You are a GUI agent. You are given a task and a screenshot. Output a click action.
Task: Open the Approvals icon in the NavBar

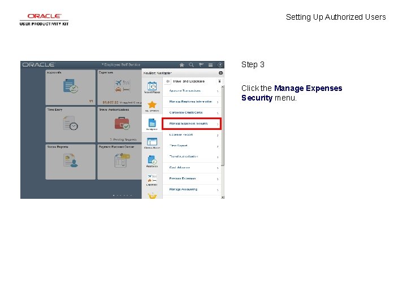coord(152,162)
